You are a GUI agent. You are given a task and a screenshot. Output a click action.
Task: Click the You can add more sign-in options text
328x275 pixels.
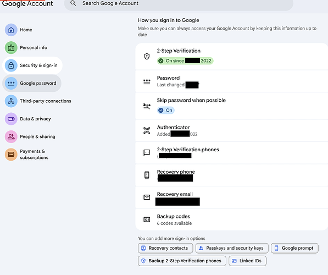point(171,239)
